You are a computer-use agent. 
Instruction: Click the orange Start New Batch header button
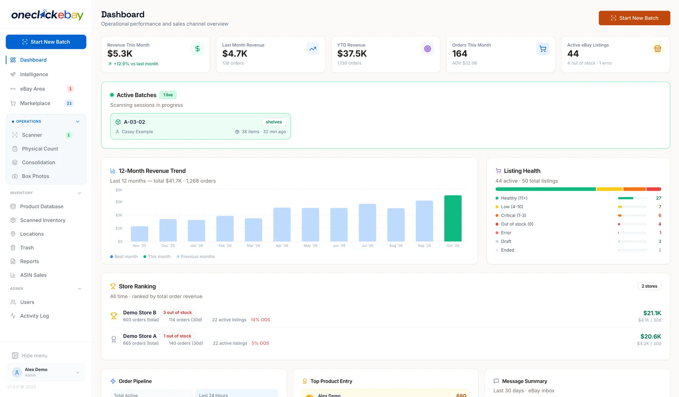pyautogui.click(x=634, y=18)
